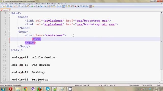Click the Document Map toolbar icon
The height and width of the screenshot is (91, 163).
tap(69, 6)
